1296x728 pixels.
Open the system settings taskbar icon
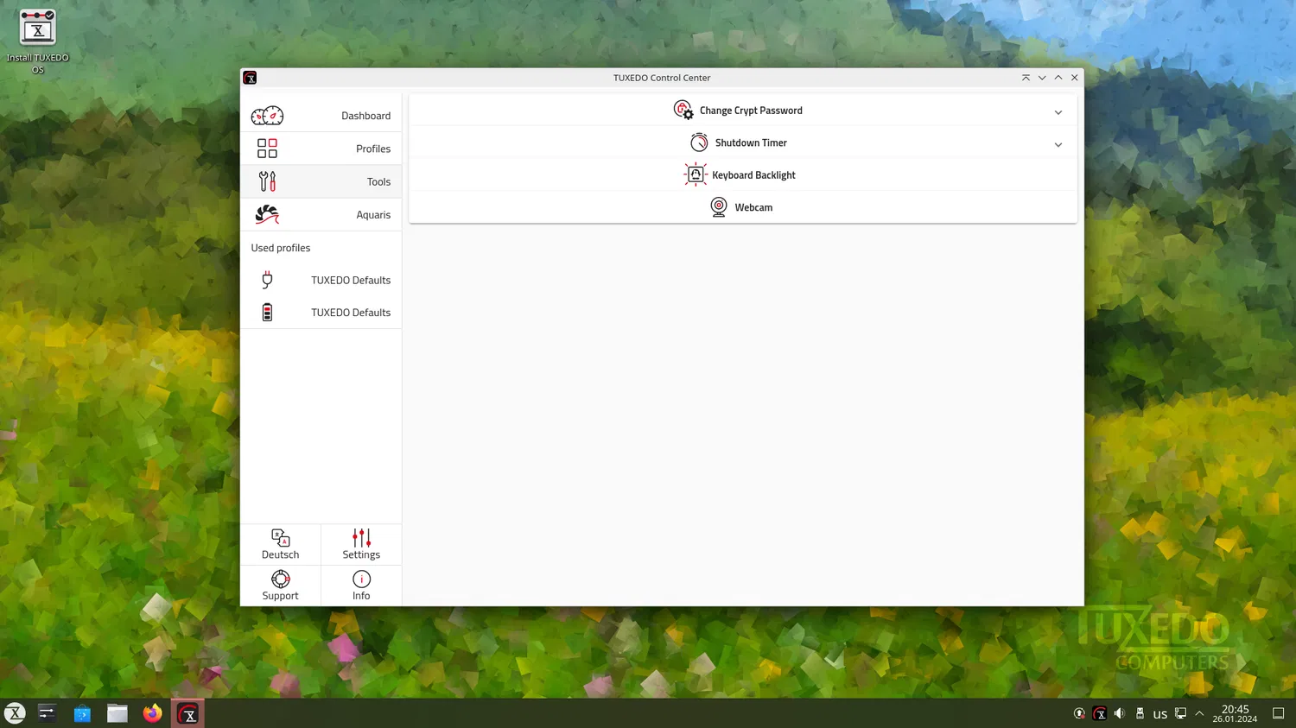pos(47,713)
